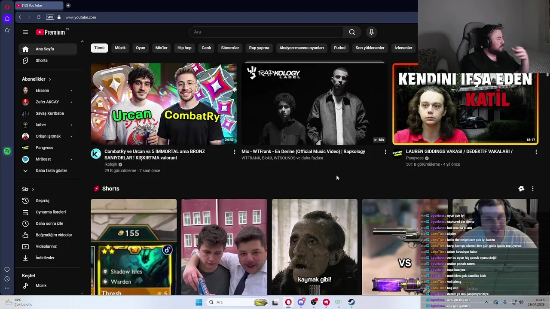Viewport: 550px width, 309px height.
Task: Open the Opera menu logo
Action: pos(7,7)
